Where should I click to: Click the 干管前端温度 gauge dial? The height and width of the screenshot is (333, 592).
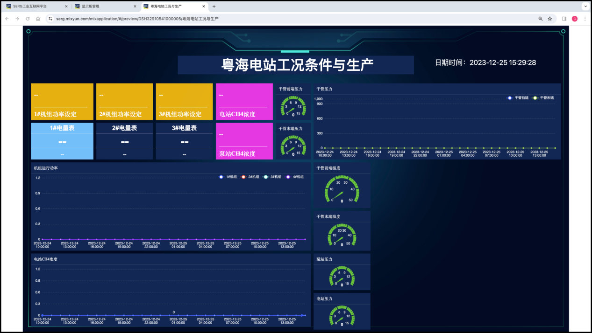point(342,189)
